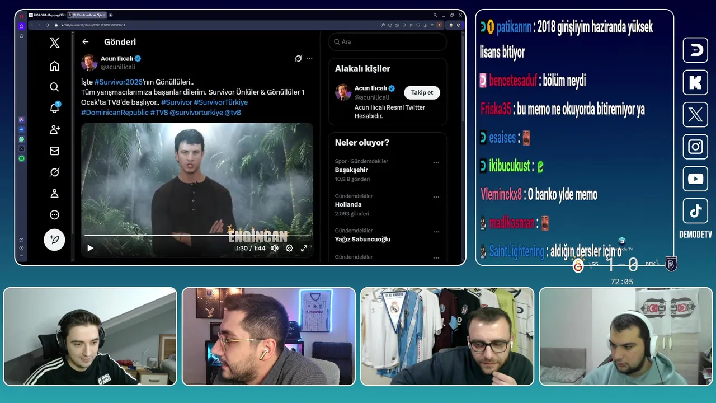The image size is (716, 403).
Task: Go back with the arrow beside Gönderi
Action: click(86, 42)
